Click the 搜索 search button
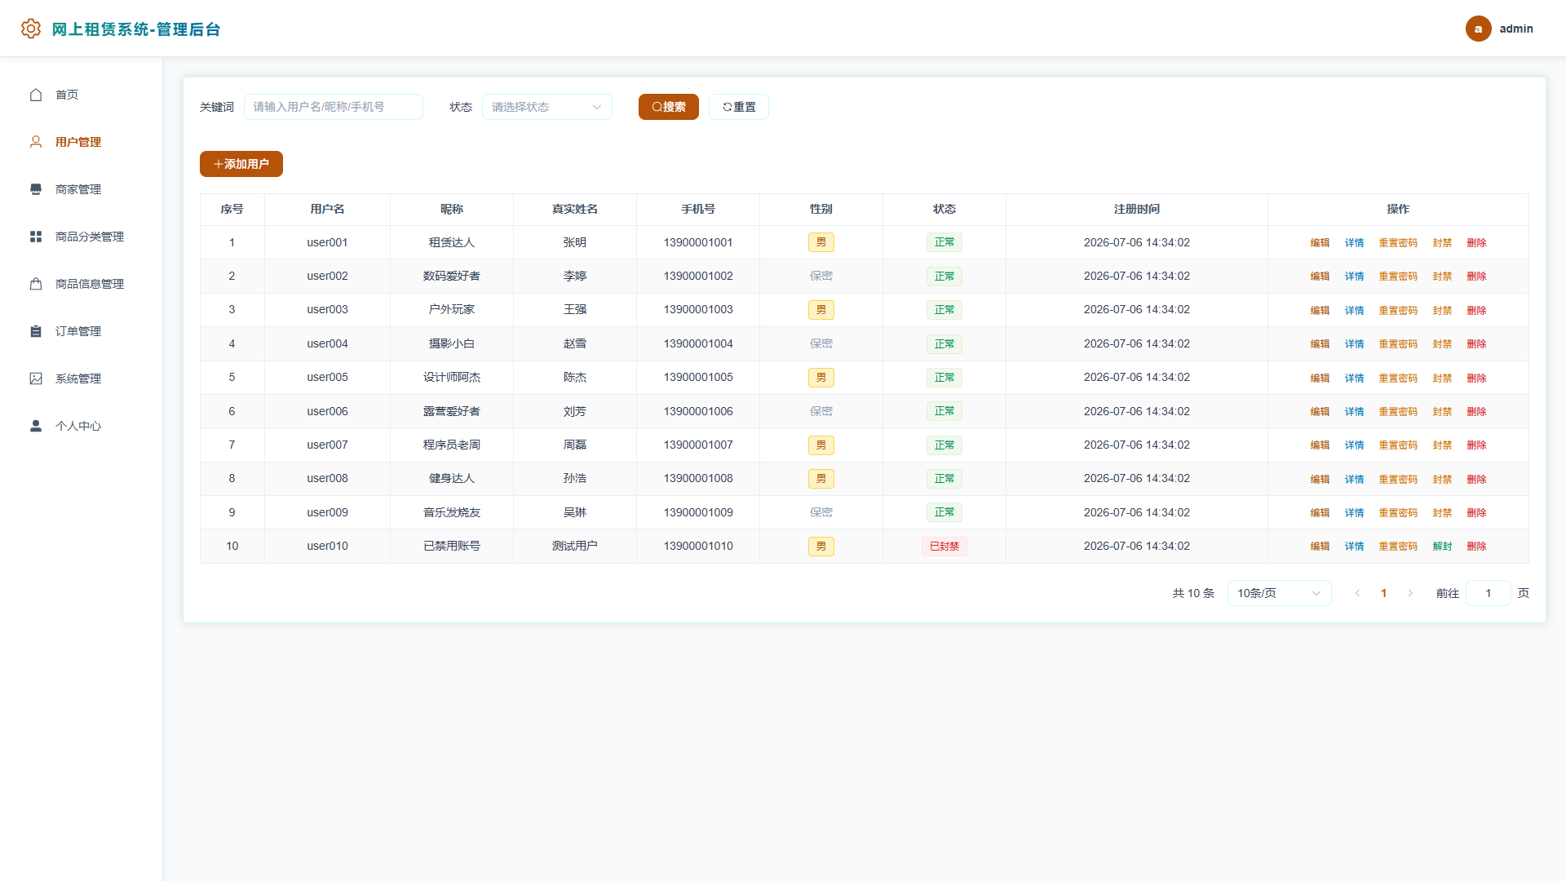Screen dimensions: 1566x881 pos(669,107)
